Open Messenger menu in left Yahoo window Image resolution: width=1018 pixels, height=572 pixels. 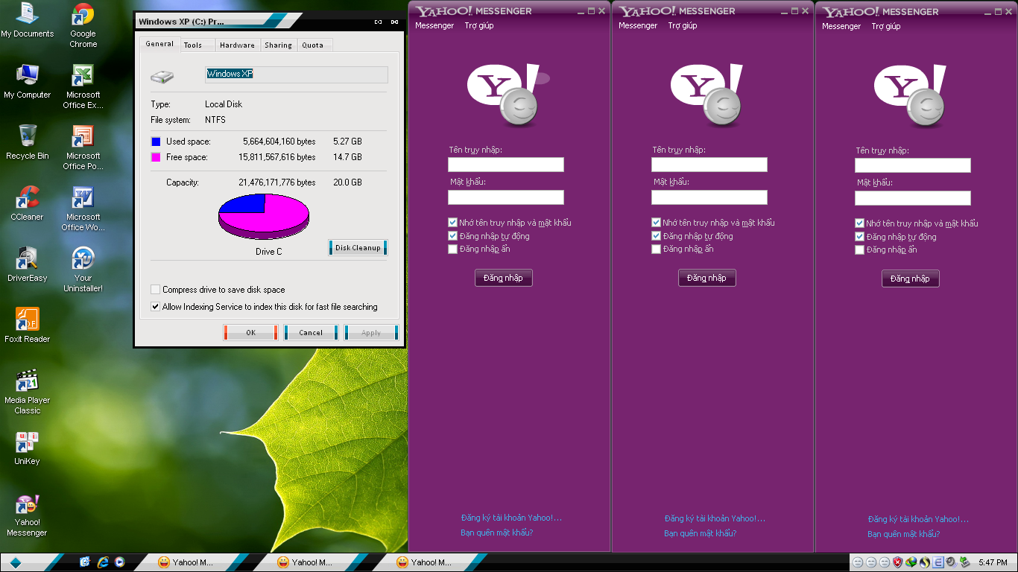(434, 25)
